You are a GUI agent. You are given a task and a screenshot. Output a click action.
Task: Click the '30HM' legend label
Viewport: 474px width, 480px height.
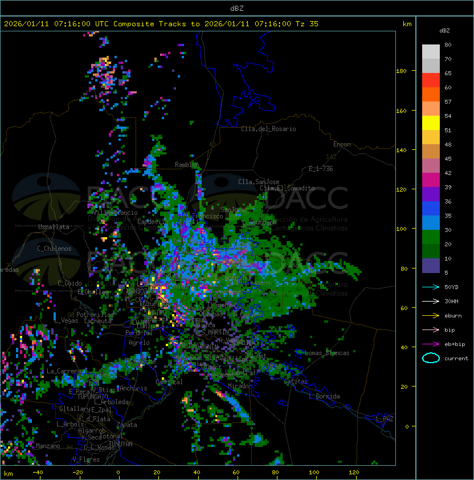(451, 301)
